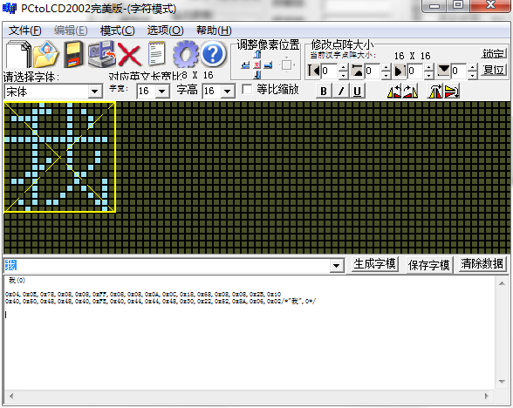Open help via question mark icon
This screenshot has width=513, height=408.
click(x=213, y=54)
